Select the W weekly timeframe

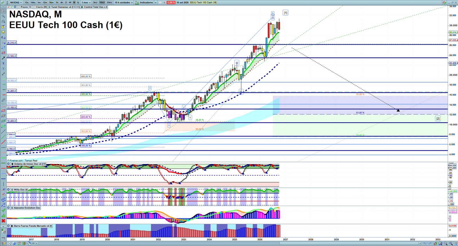(x=70, y=3)
